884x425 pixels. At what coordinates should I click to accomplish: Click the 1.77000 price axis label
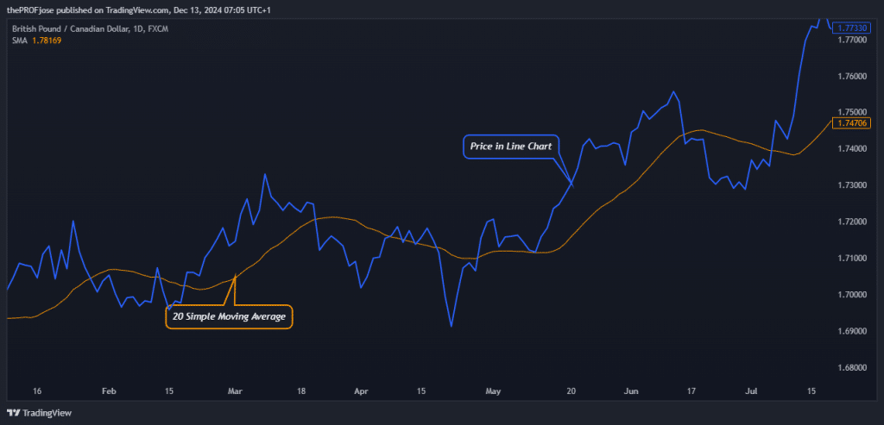[852, 40]
